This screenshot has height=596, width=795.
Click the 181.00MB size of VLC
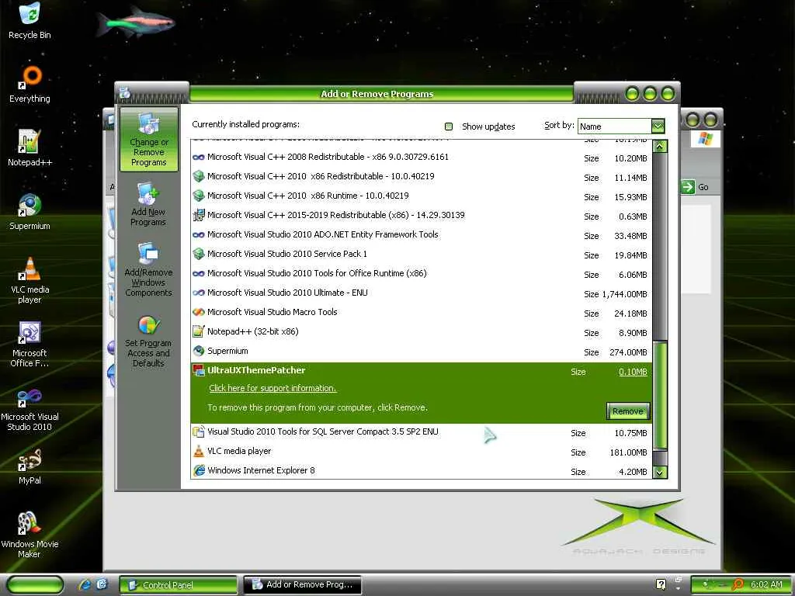click(628, 452)
